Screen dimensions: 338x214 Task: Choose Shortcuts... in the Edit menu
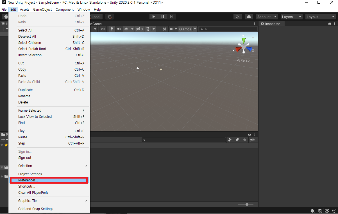49,186
